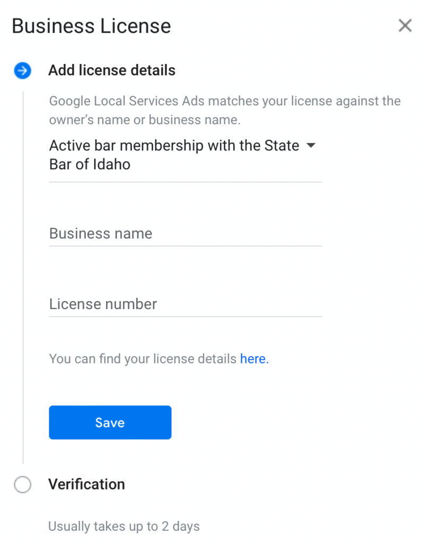
Task: Select the 'Add license details' step heading
Action: pos(112,70)
